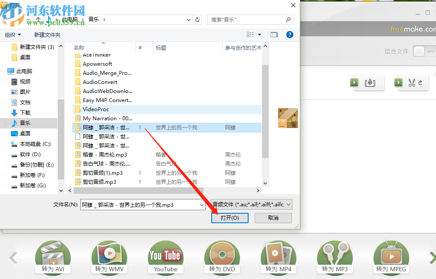Expand the 视频 tree node chevron
The height and width of the screenshot is (279, 436).
6,81
